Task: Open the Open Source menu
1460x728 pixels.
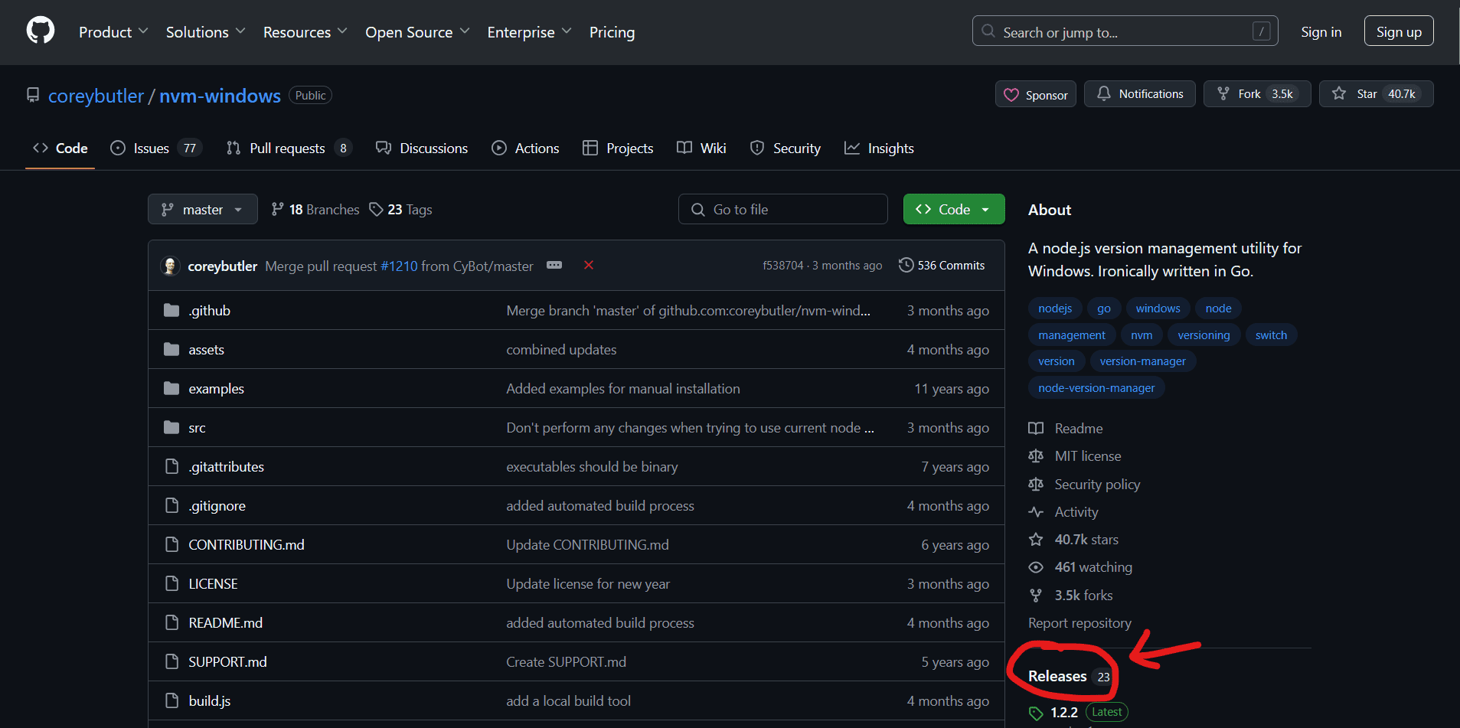Action: (417, 32)
